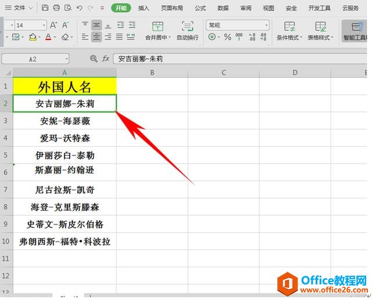The image size is (372, 300).
Task: Click the cell borders icon
Action: [16, 37]
